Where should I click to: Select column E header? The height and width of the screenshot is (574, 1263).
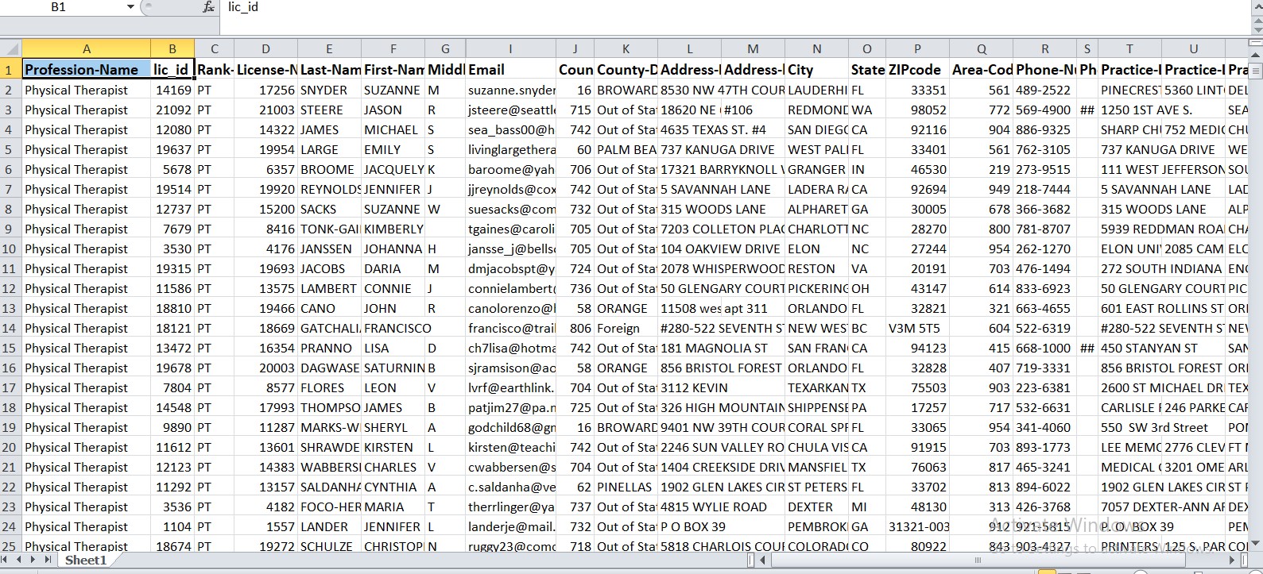pyautogui.click(x=329, y=48)
